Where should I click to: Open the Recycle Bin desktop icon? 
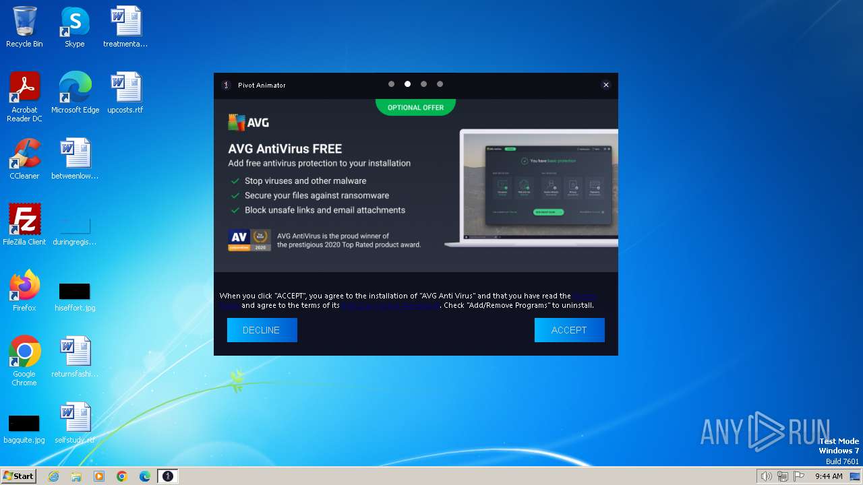pos(24,27)
